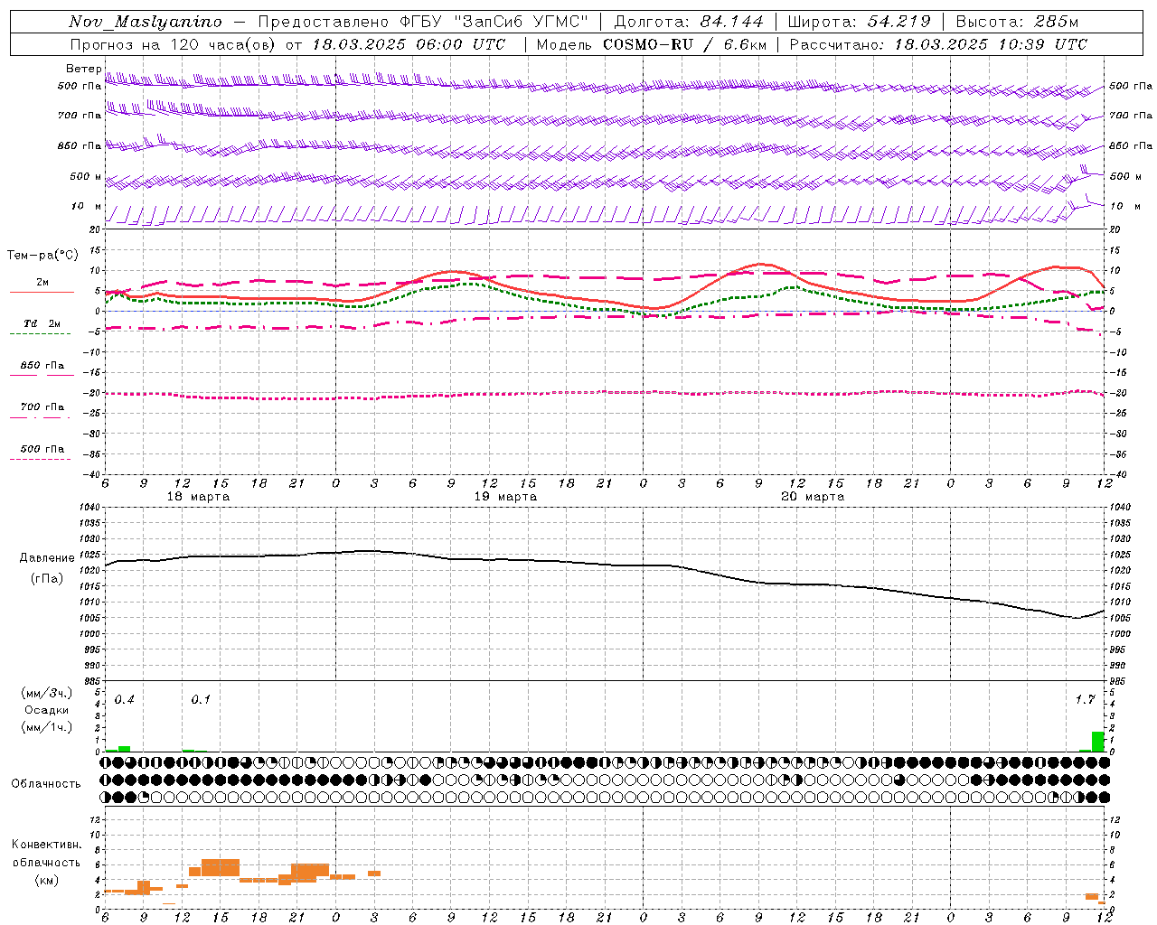Select the text Предоставлено ФГБУ "ЗапСиб УГМС"
1157x925 pixels.
pyautogui.click(x=424, y=22)
